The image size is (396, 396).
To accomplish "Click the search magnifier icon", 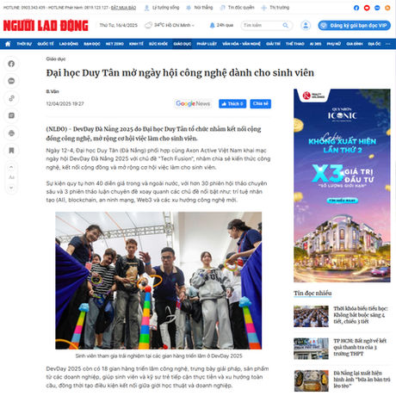I will pos(285,25).
